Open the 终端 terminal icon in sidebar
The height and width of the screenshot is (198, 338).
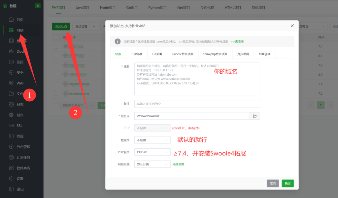(11, 136)
